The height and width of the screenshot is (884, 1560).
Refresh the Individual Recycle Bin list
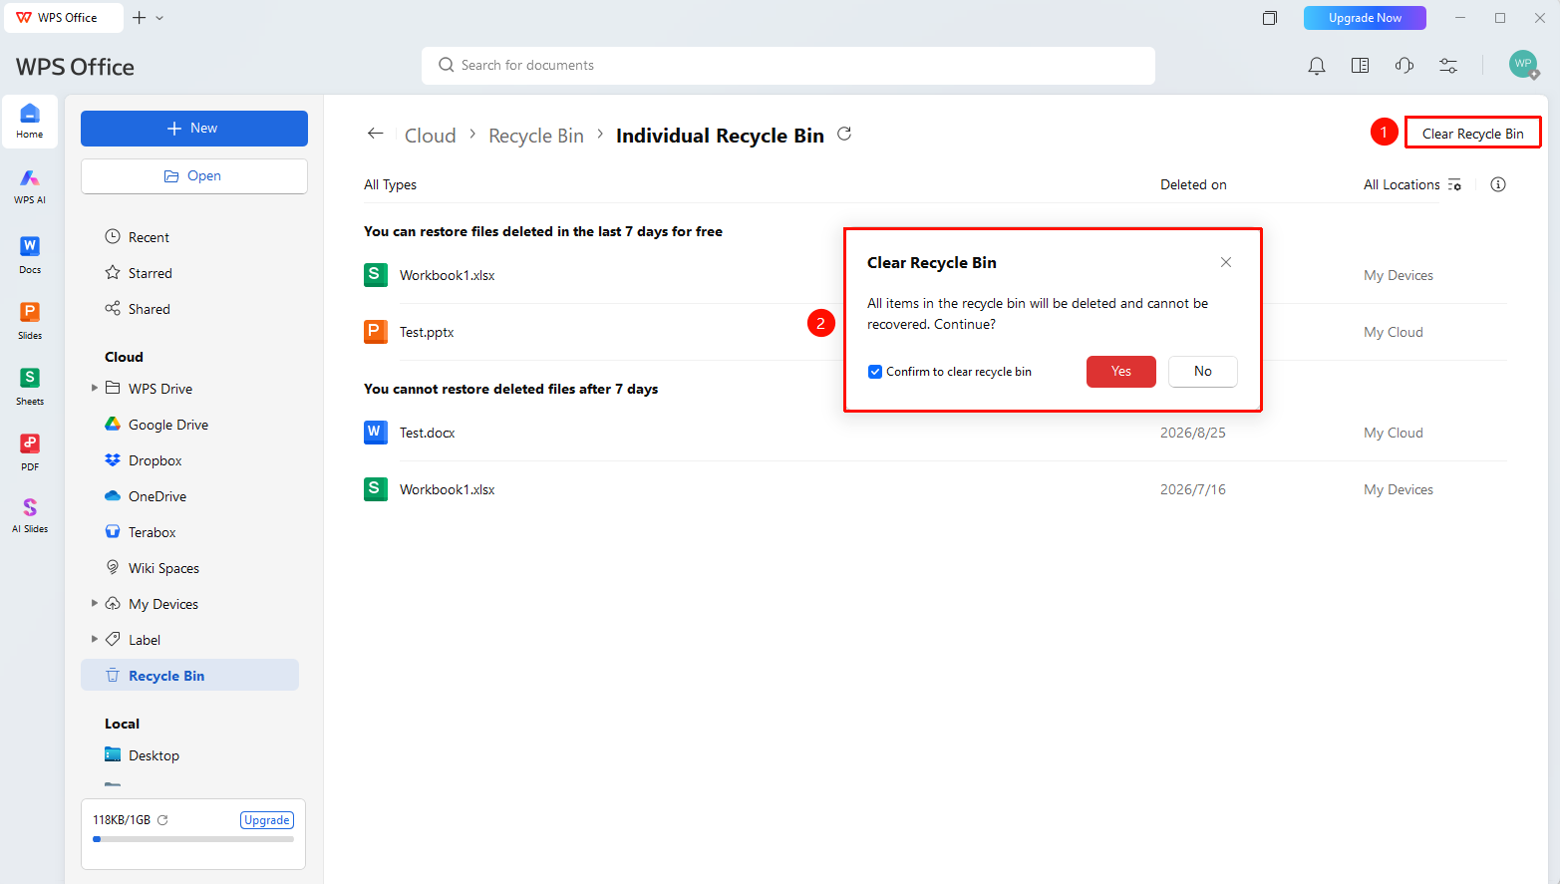[844, 134]
